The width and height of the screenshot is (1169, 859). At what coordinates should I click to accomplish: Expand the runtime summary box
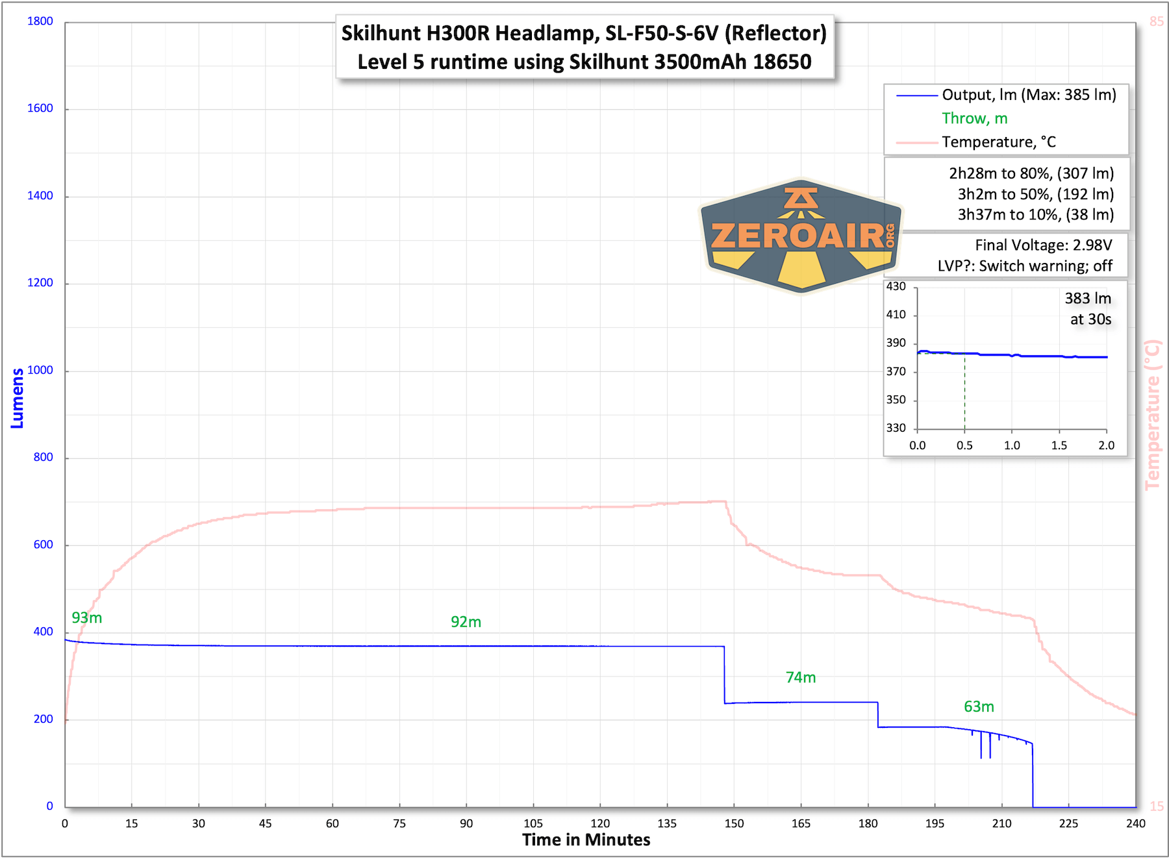[x=1031, y=193]
